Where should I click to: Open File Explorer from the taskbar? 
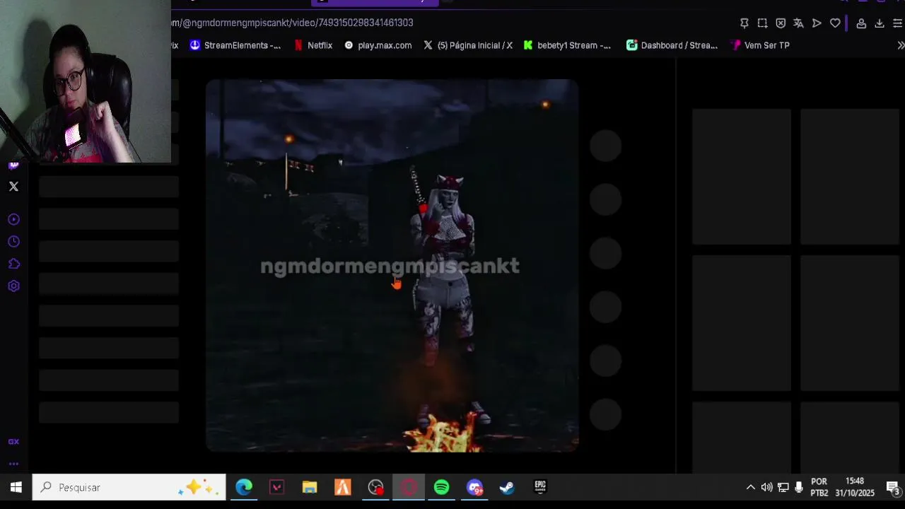[x=310, y=487]
